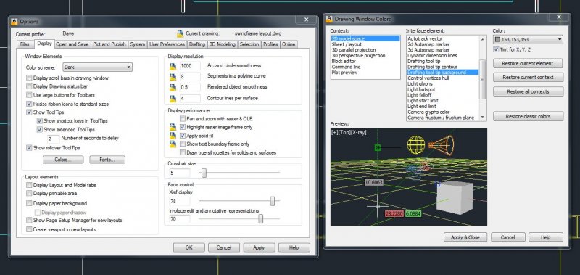Click the Colors... button
The width and height of the screenshot is (580, 275).
point(63,160)
